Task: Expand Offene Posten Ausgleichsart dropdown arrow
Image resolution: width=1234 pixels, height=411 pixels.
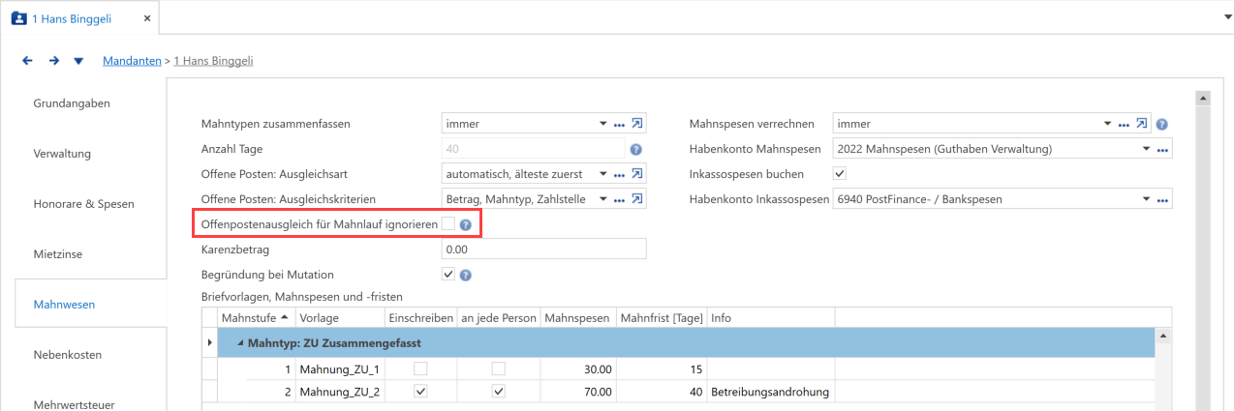Action: pyautogui.click(x=602, y=174)
